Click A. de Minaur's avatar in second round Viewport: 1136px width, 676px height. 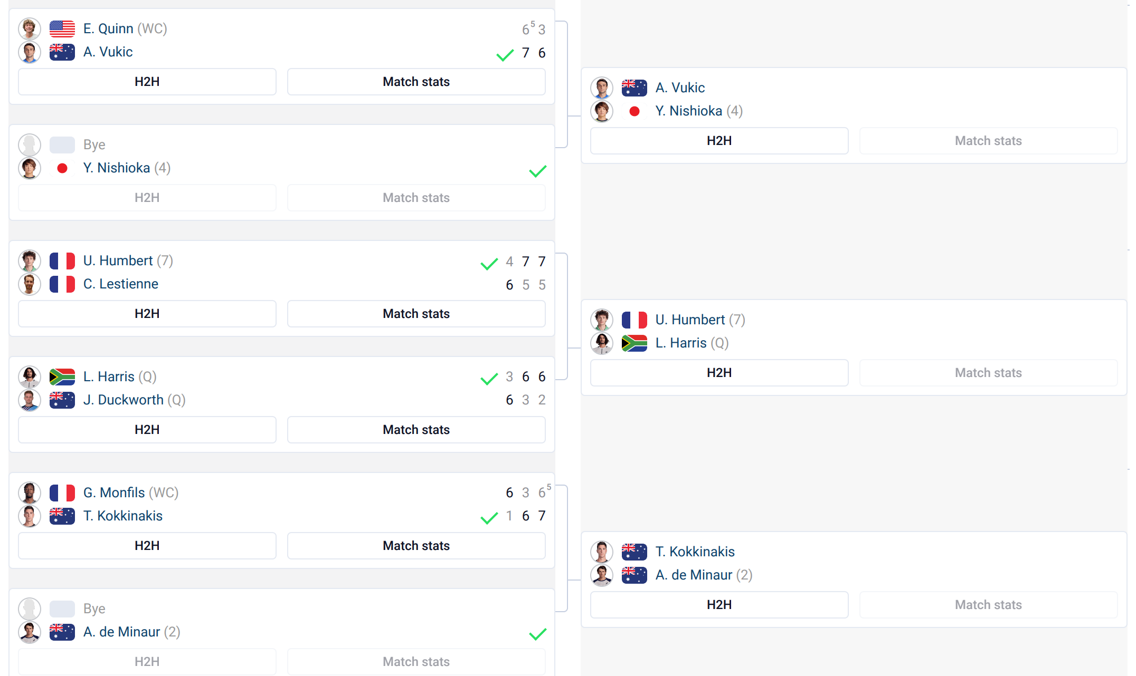pyautogui.click(x=602, y=575)
